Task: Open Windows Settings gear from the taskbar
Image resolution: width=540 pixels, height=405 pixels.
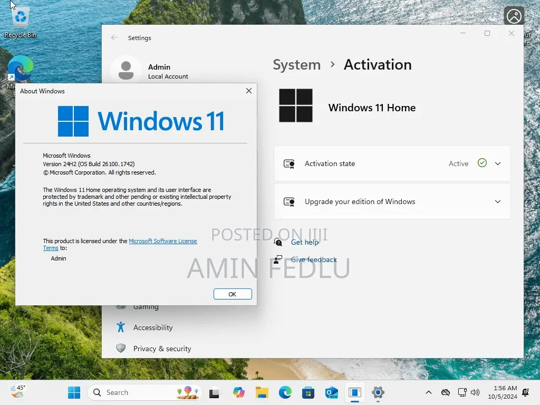Action: [378, 392]
